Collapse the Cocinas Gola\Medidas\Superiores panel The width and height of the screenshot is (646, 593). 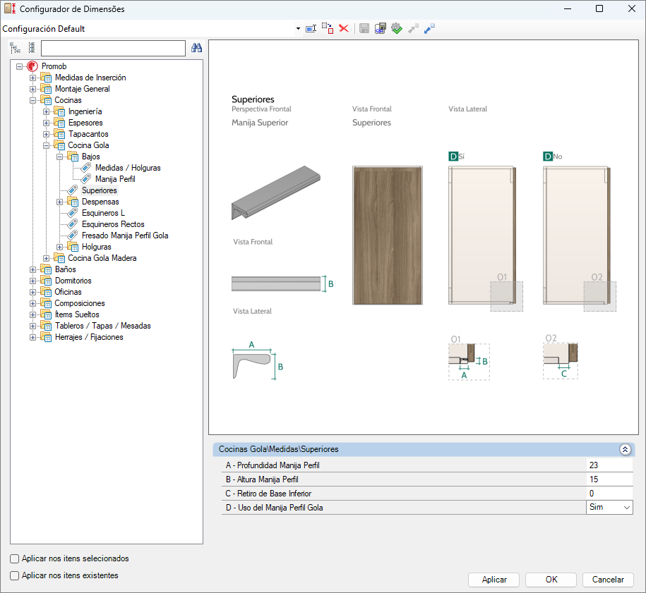625,449
